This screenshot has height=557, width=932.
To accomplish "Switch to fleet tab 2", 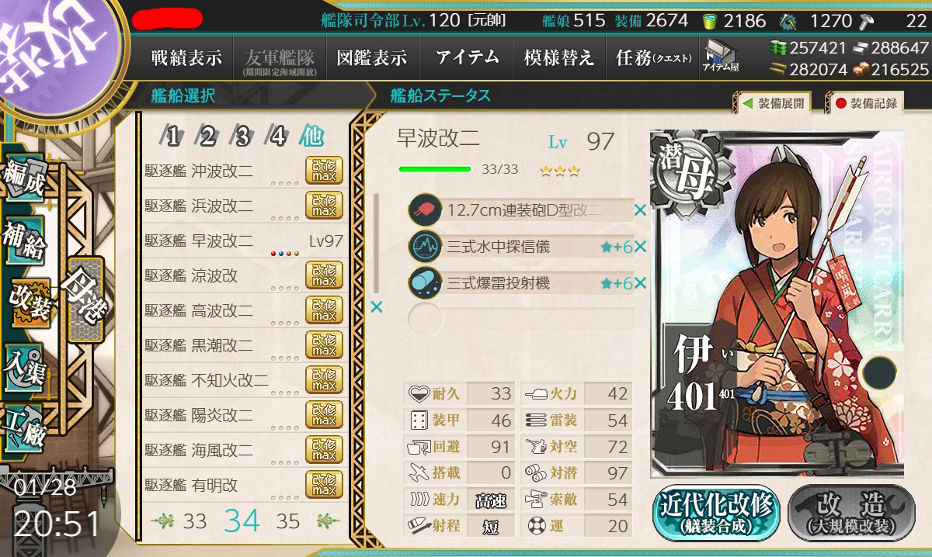I will click(207, 137).
